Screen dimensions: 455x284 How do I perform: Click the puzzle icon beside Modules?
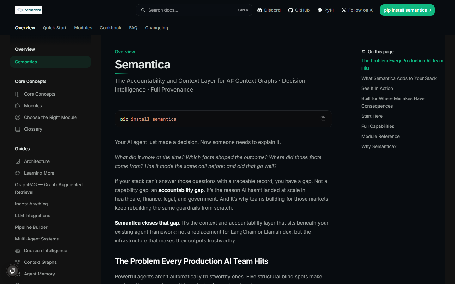pyautogui.click(x=18, y=106)
